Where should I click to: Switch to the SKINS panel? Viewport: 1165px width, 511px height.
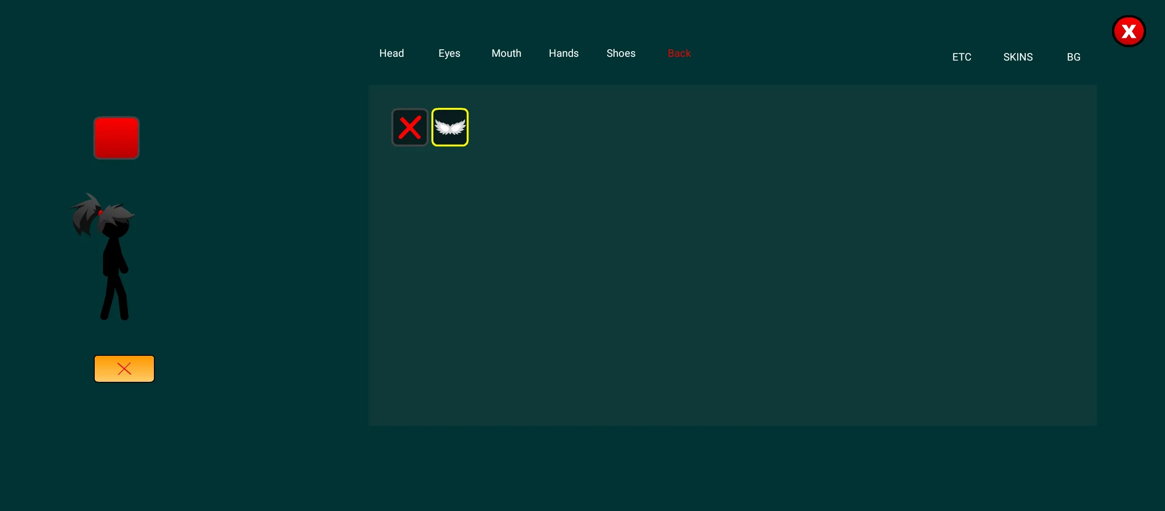click(x=1018, y=56)
